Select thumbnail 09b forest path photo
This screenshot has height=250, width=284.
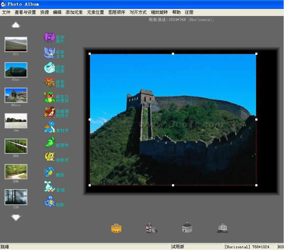coord(16,171)
